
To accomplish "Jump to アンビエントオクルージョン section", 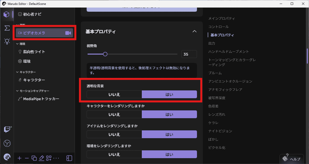I will pyautogui.click(x=230, y=81).
